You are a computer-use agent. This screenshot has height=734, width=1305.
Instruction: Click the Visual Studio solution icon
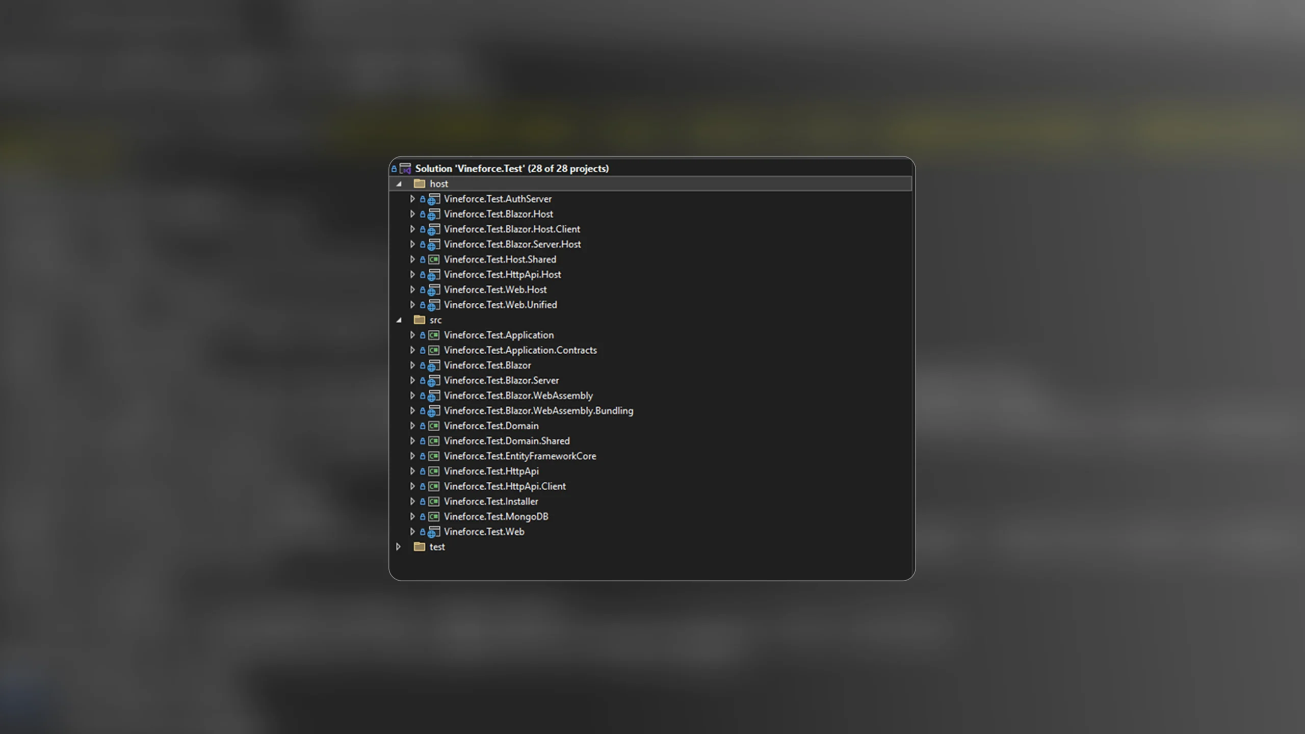pos(405,169)
